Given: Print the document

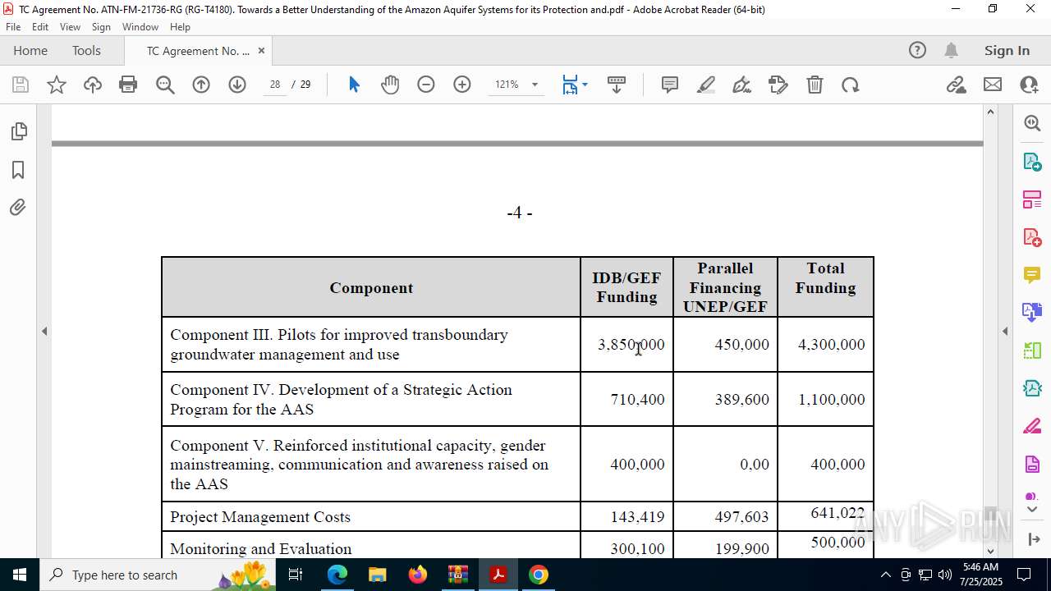Looking at the screenshot, I should point(128,85).
